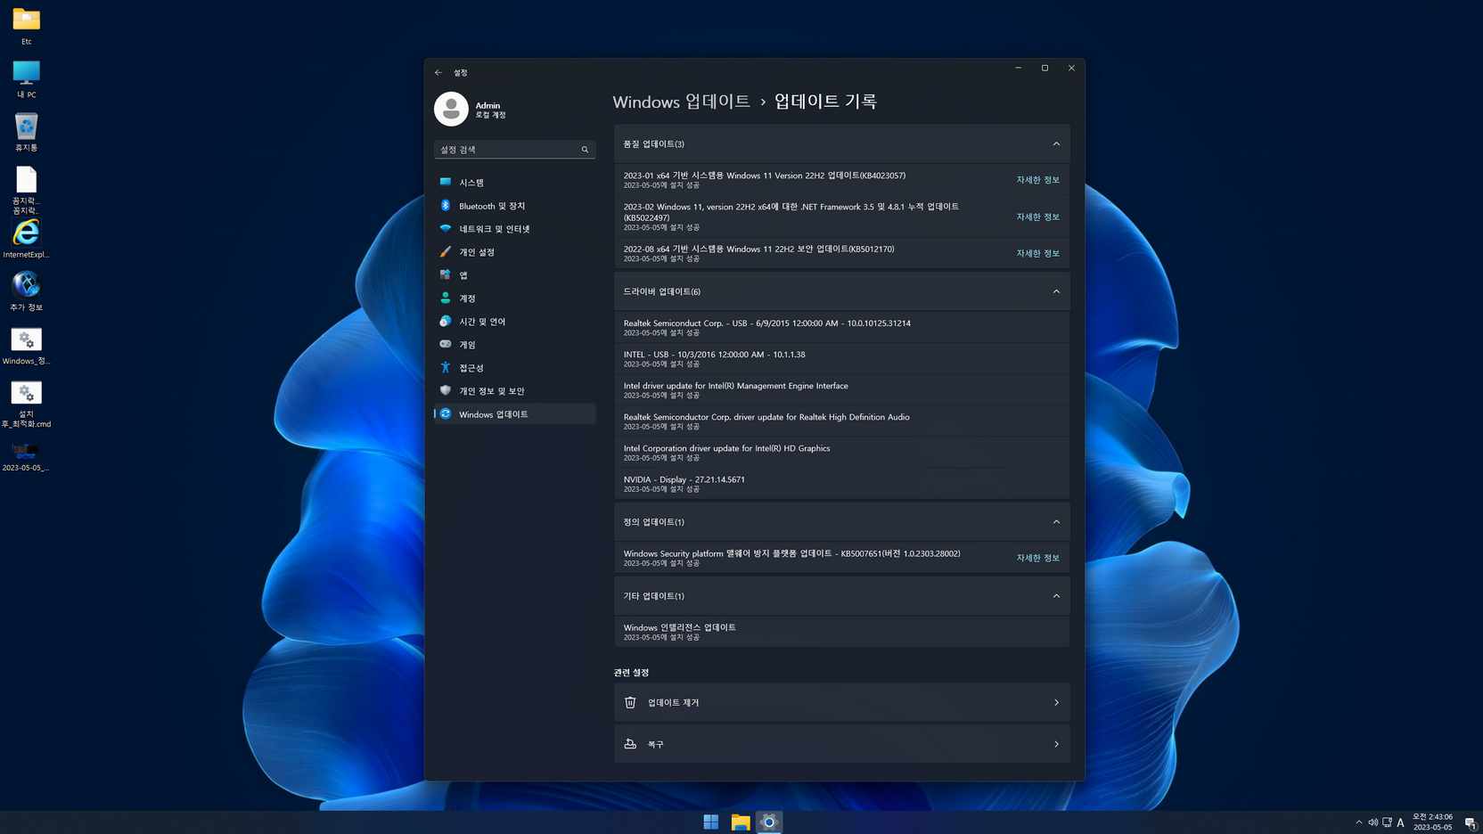Select the 추가 정보 desktop icon
Image resolution: width=1483 pixels, height=834 pixels.
point(26,291)
